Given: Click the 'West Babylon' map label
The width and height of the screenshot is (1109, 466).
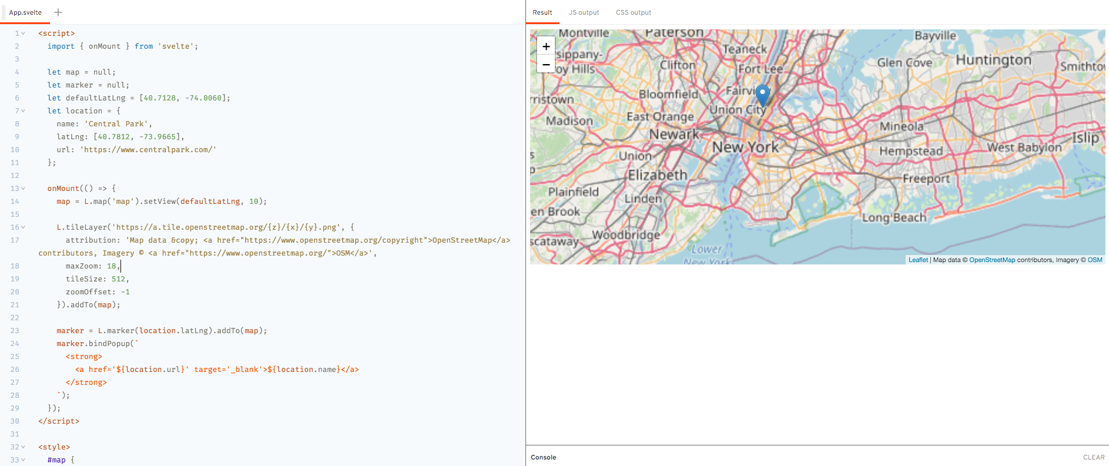Looking at the screenshot, I should 1024,147.
